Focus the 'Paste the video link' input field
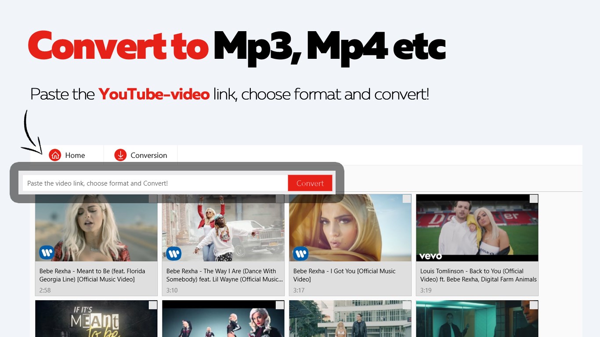600x337 pixels. pos(155,183)
